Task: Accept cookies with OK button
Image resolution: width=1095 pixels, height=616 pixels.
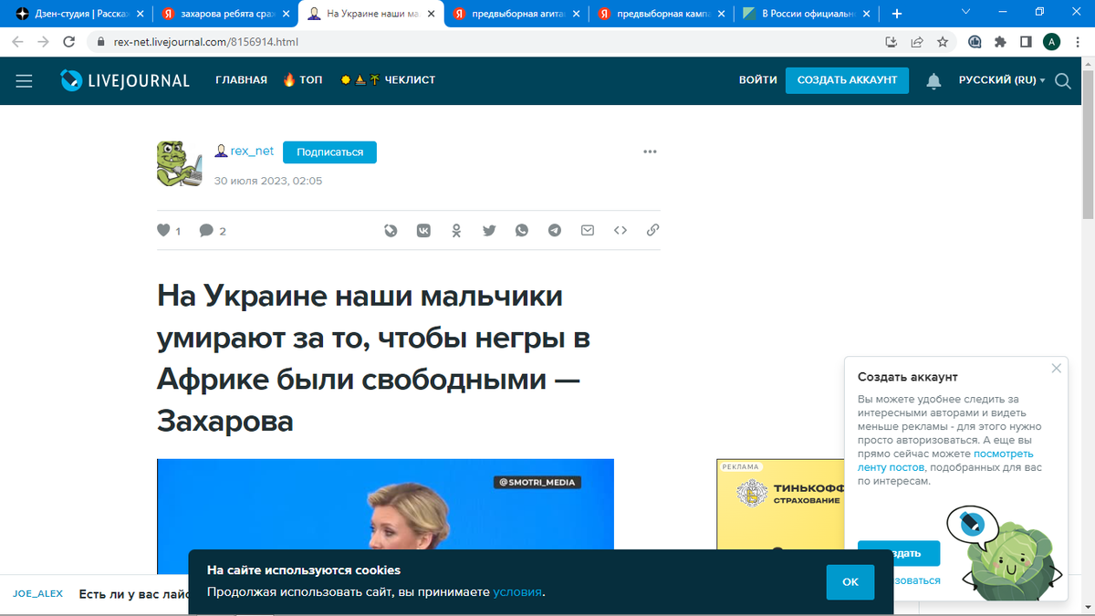Action: coord(850,582)
